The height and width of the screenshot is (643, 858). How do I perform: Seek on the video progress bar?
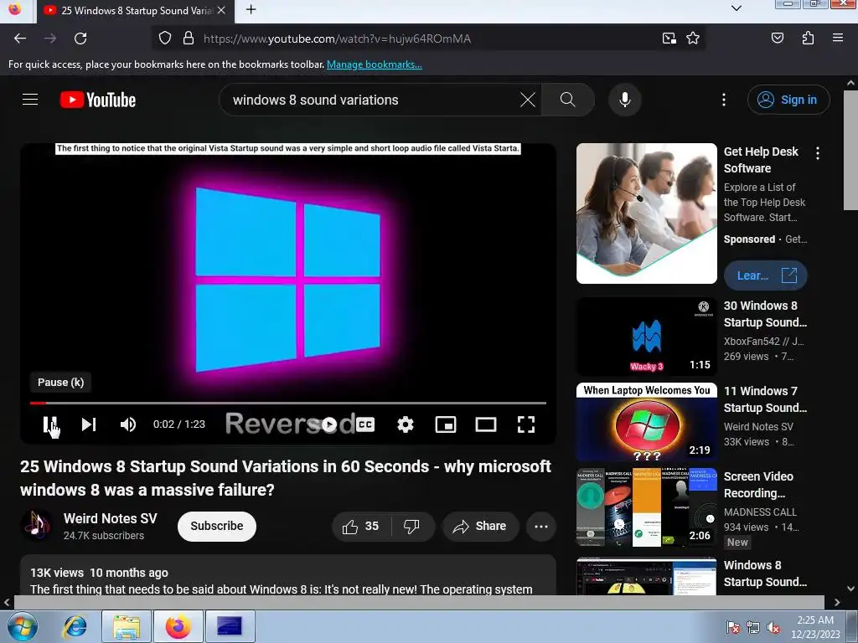(288, 403)
